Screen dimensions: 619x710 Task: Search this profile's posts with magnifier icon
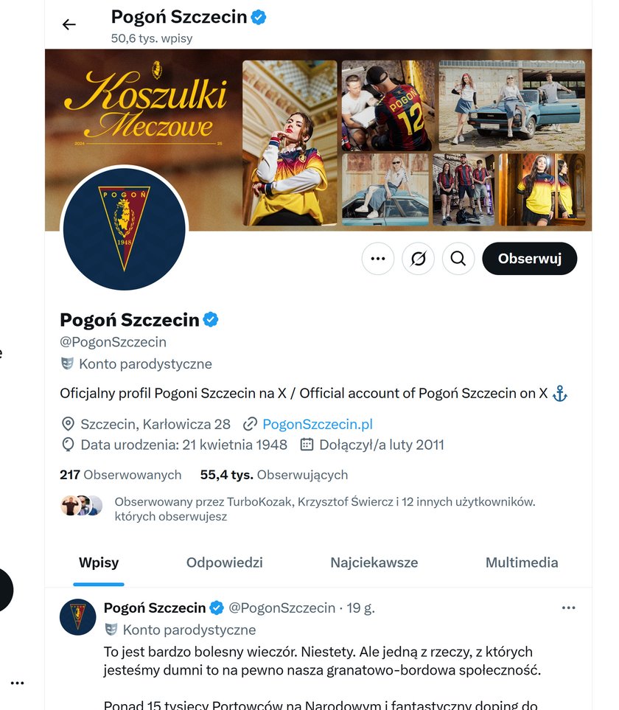click(458, 259)
